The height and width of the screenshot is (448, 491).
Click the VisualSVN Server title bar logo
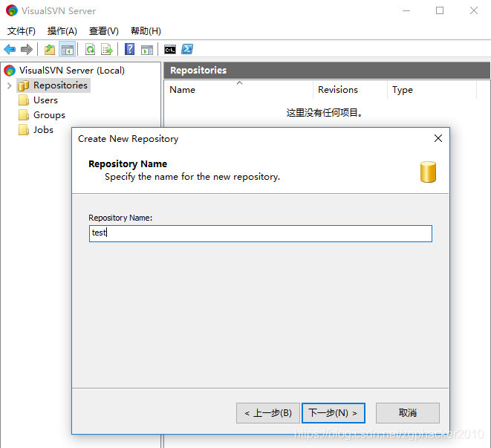(x=12, y=10)
